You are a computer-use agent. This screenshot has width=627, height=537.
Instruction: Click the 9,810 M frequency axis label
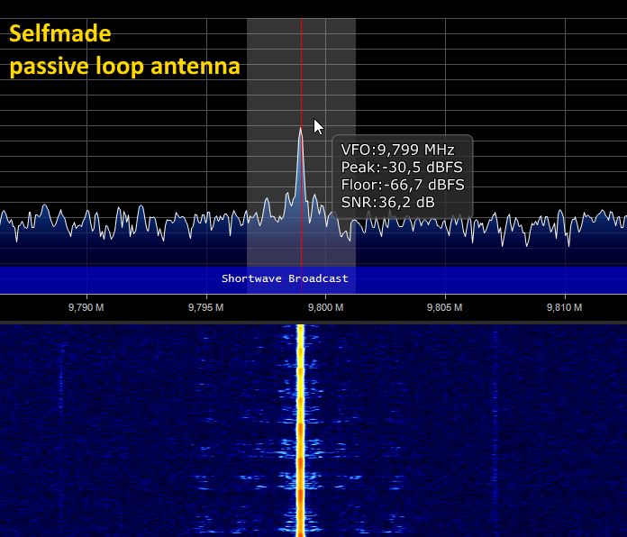tap(565, 307)
